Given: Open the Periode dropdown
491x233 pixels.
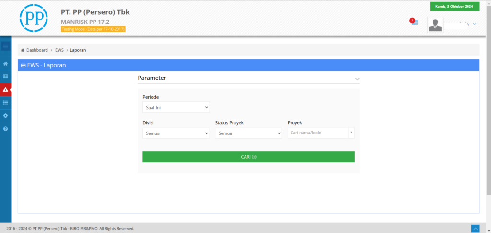Looking at the screenshot, I should click(x=176, y=107).
